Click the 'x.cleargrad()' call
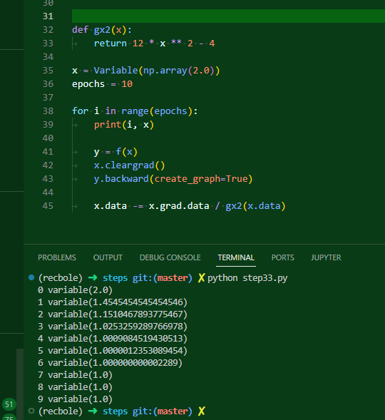The image size is (385, 420). (129, 165)
